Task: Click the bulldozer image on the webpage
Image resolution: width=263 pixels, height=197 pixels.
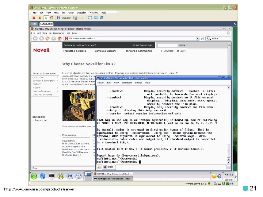Action: tap(79, 105)
